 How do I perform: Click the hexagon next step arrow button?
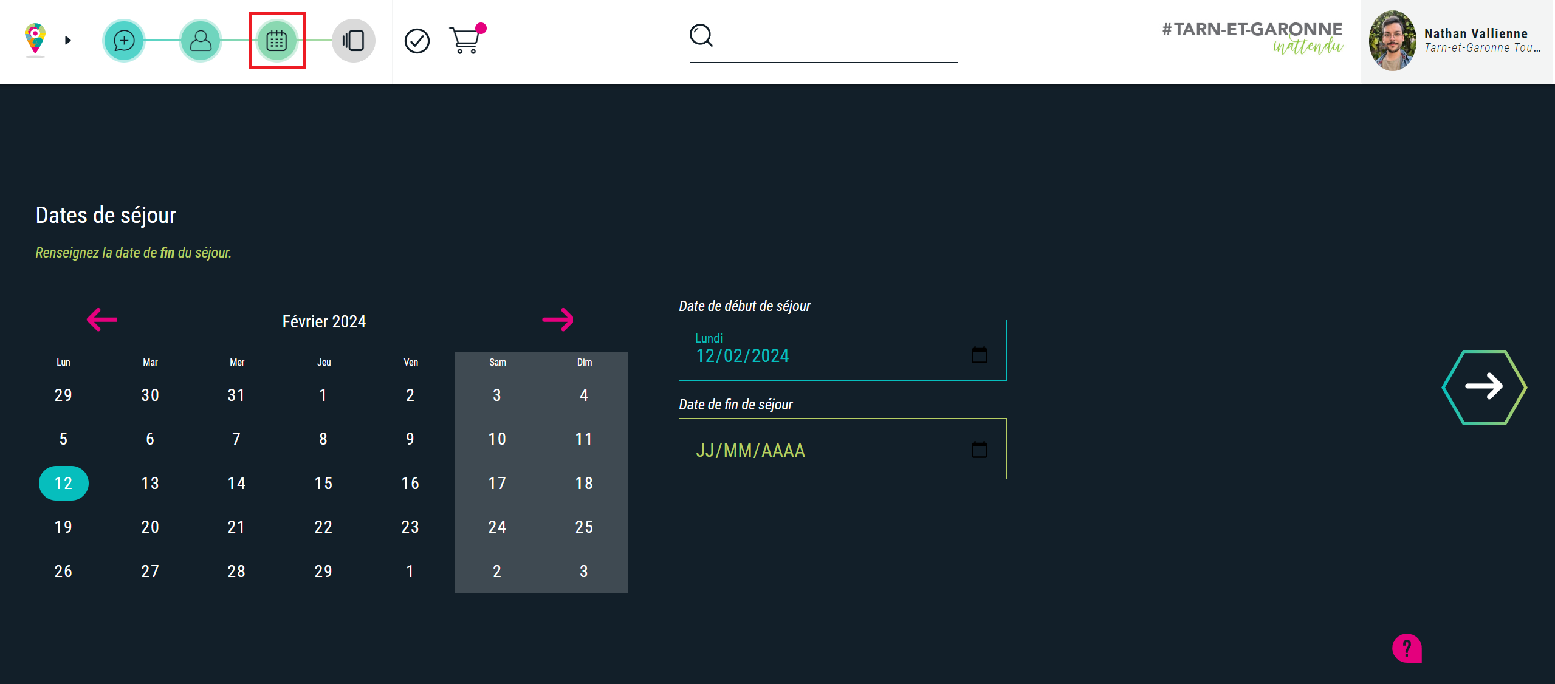click(1484, 387)
